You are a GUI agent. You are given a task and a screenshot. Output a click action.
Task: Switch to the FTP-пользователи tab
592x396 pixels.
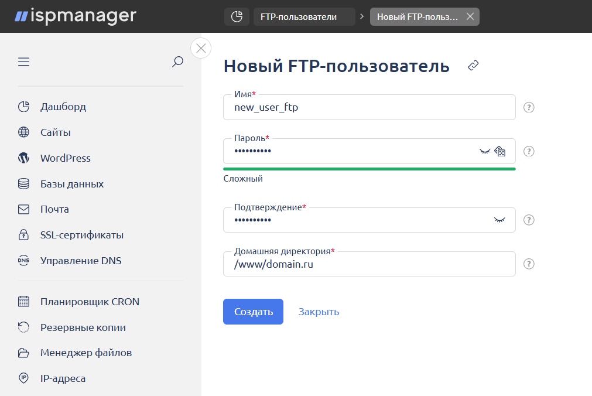304,17
